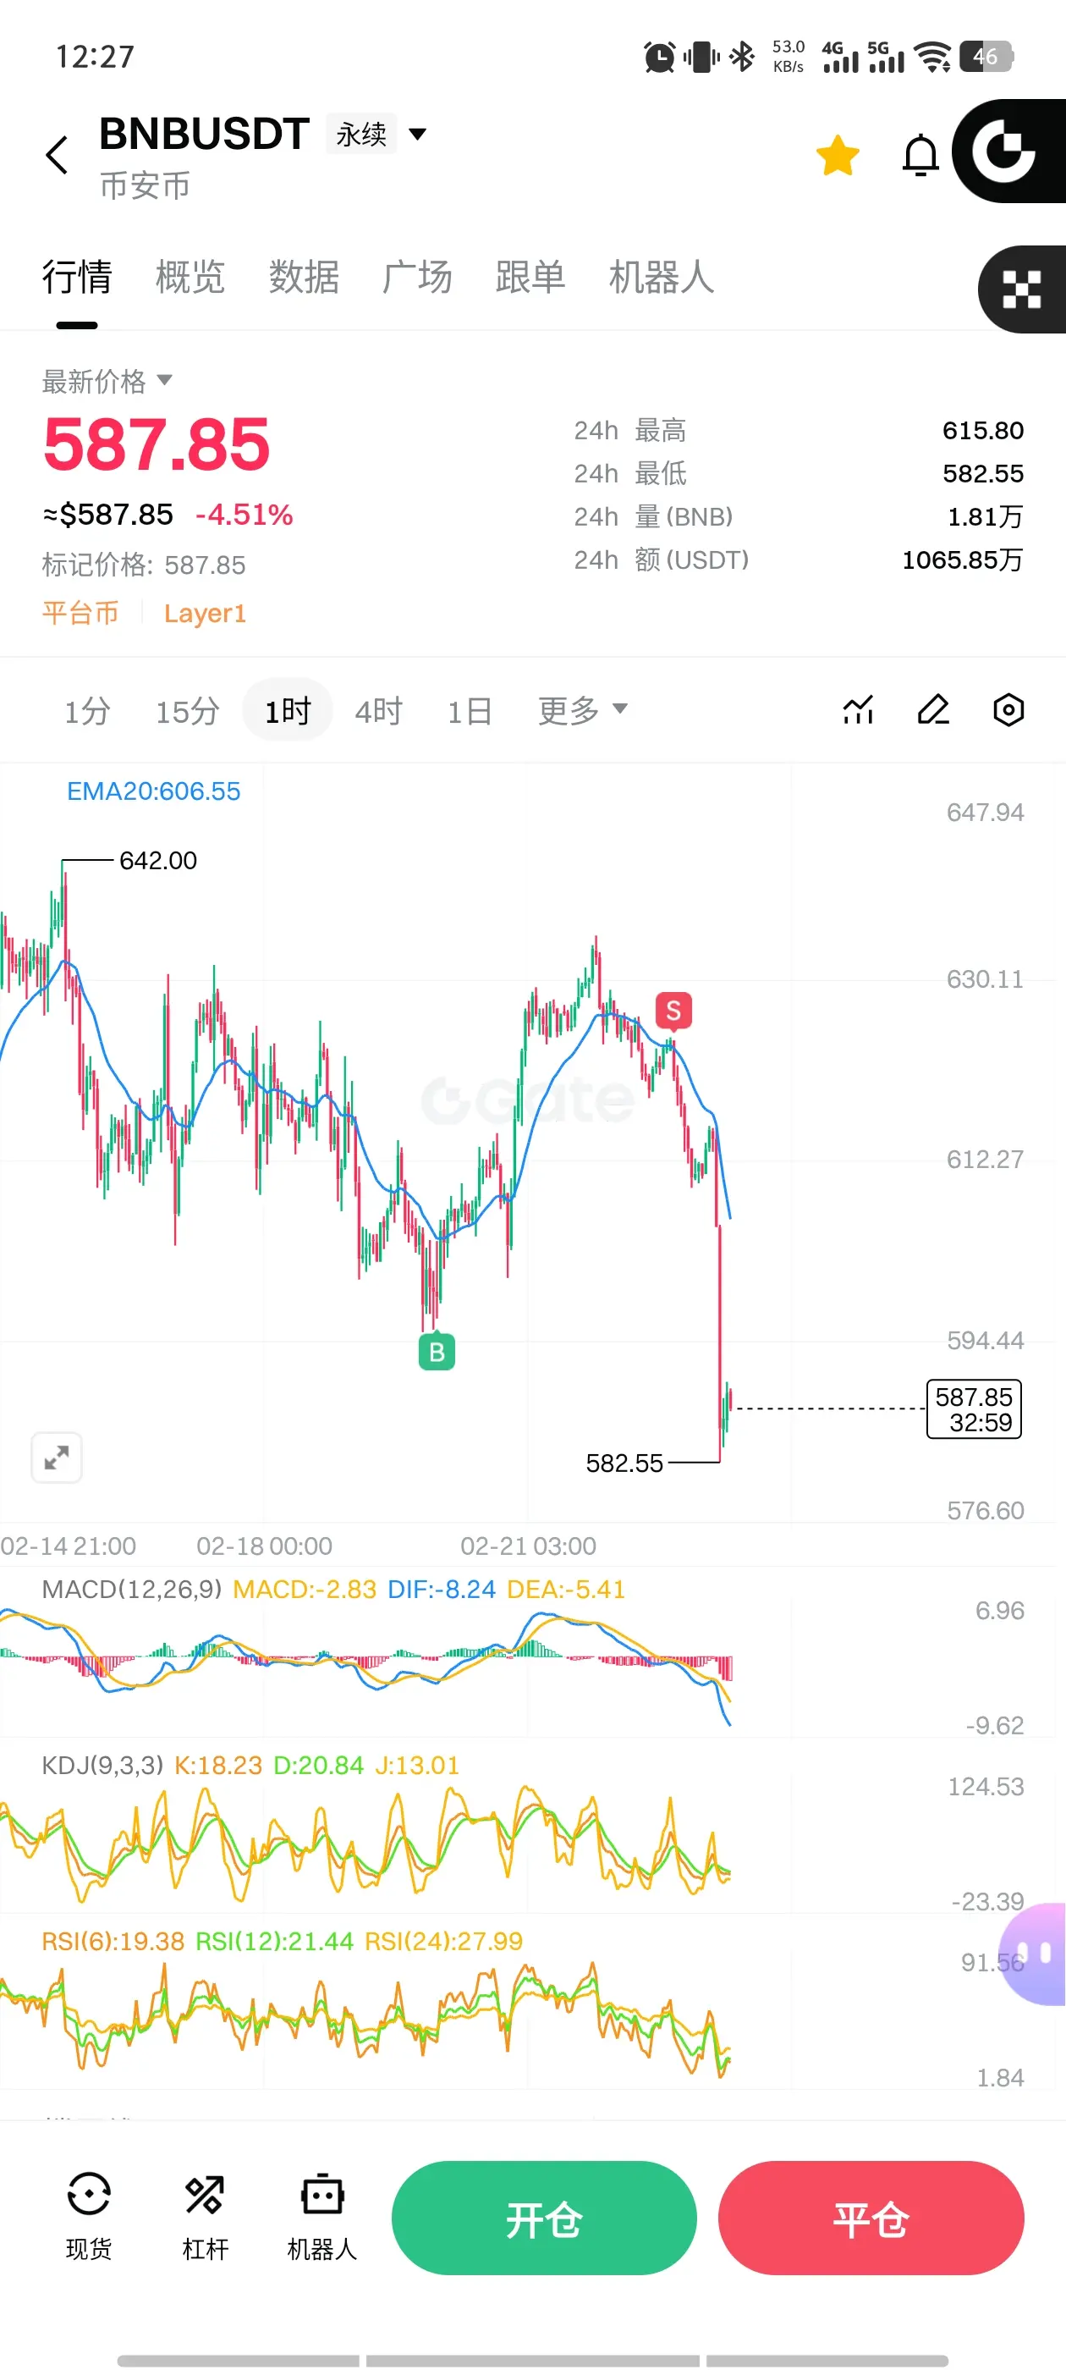Tap the back arrow icon
Viewport: 1066px width, 2370px height.
pyautogui.click(x=57, y=155)
